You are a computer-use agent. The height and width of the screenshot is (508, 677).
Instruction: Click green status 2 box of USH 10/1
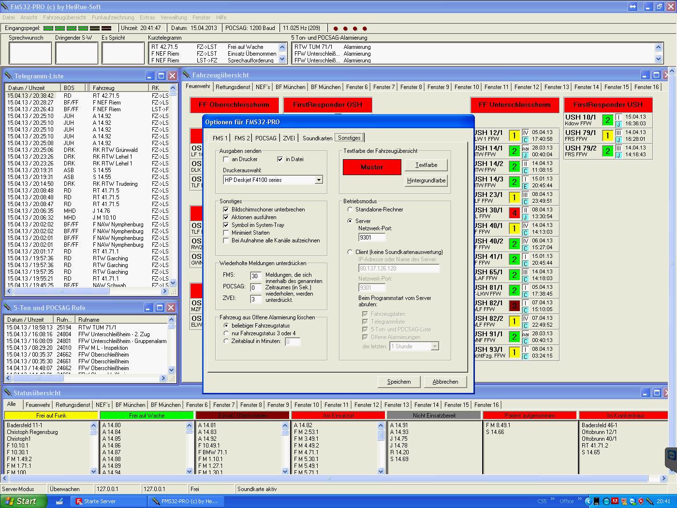(x=607, y=120)
